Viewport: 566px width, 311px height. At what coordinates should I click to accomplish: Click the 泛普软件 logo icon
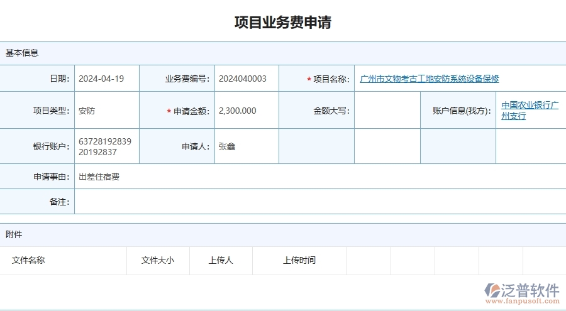492,291
